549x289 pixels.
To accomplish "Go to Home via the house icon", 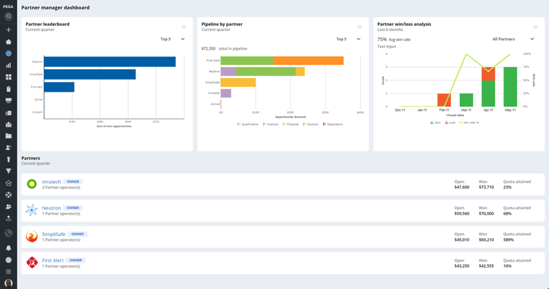I will click(9, 41).
